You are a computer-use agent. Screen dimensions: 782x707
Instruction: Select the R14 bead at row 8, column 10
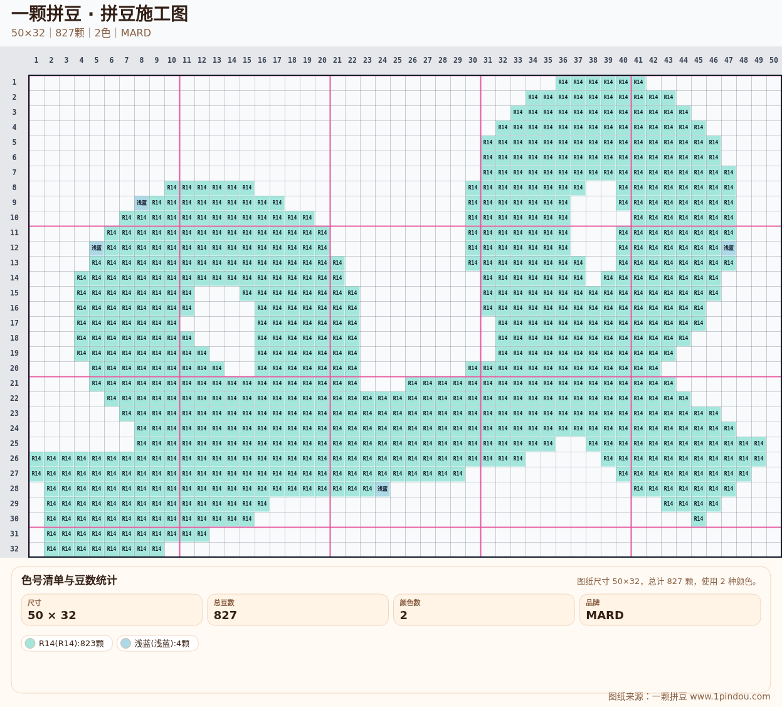pos(172,188)
